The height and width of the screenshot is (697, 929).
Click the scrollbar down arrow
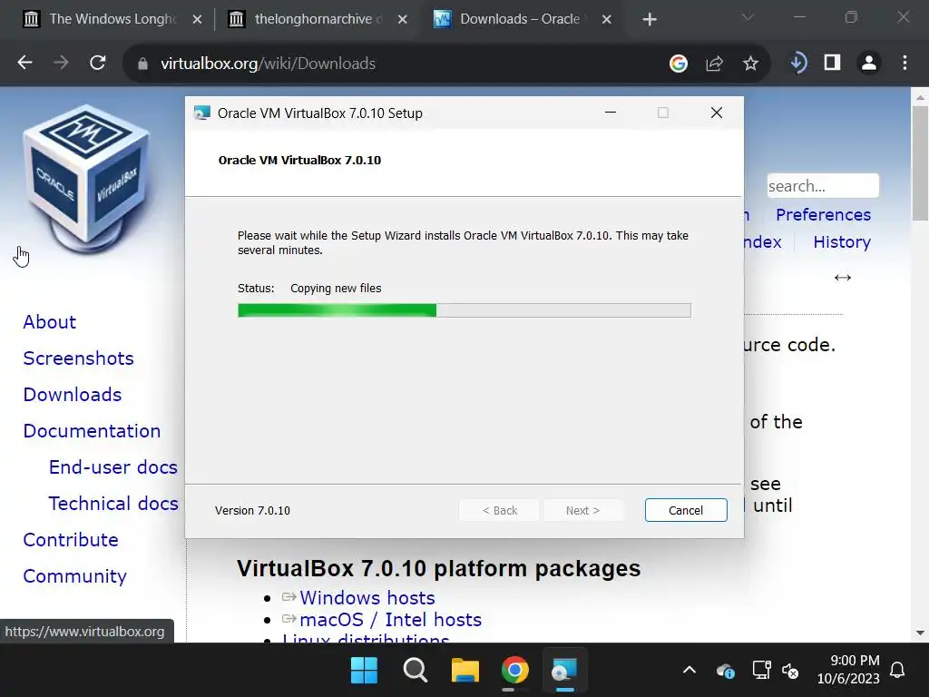pos(920,633)
